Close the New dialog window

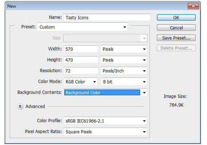pos(193,6)
